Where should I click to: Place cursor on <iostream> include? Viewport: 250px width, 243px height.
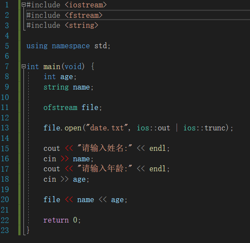(x=86, y=5)
